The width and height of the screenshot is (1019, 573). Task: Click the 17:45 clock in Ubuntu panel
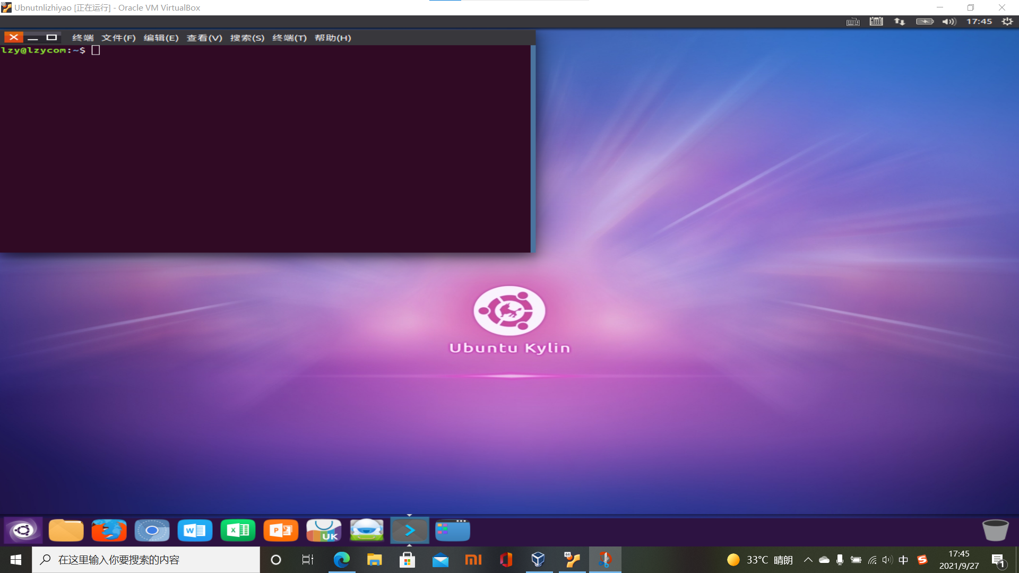(979, 21)
